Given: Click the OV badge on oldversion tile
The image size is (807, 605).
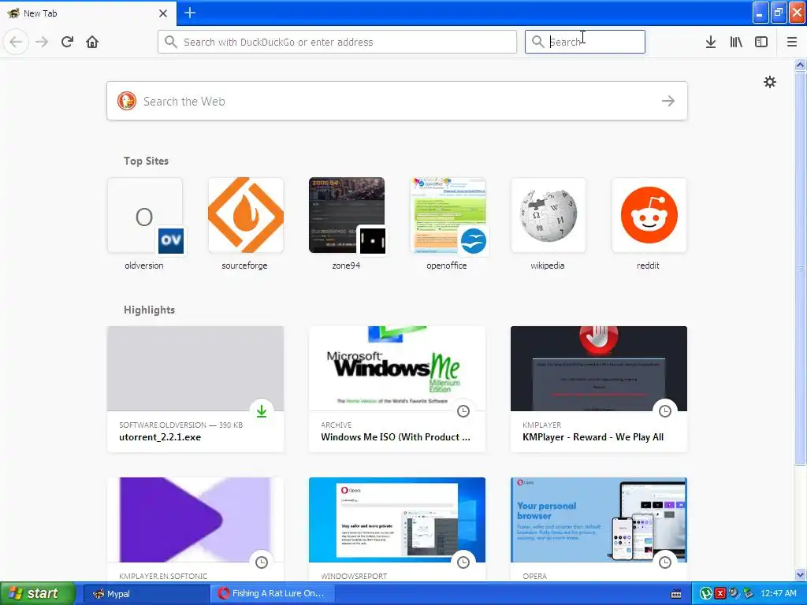Looking at the screenshot, I should point(171,240).
